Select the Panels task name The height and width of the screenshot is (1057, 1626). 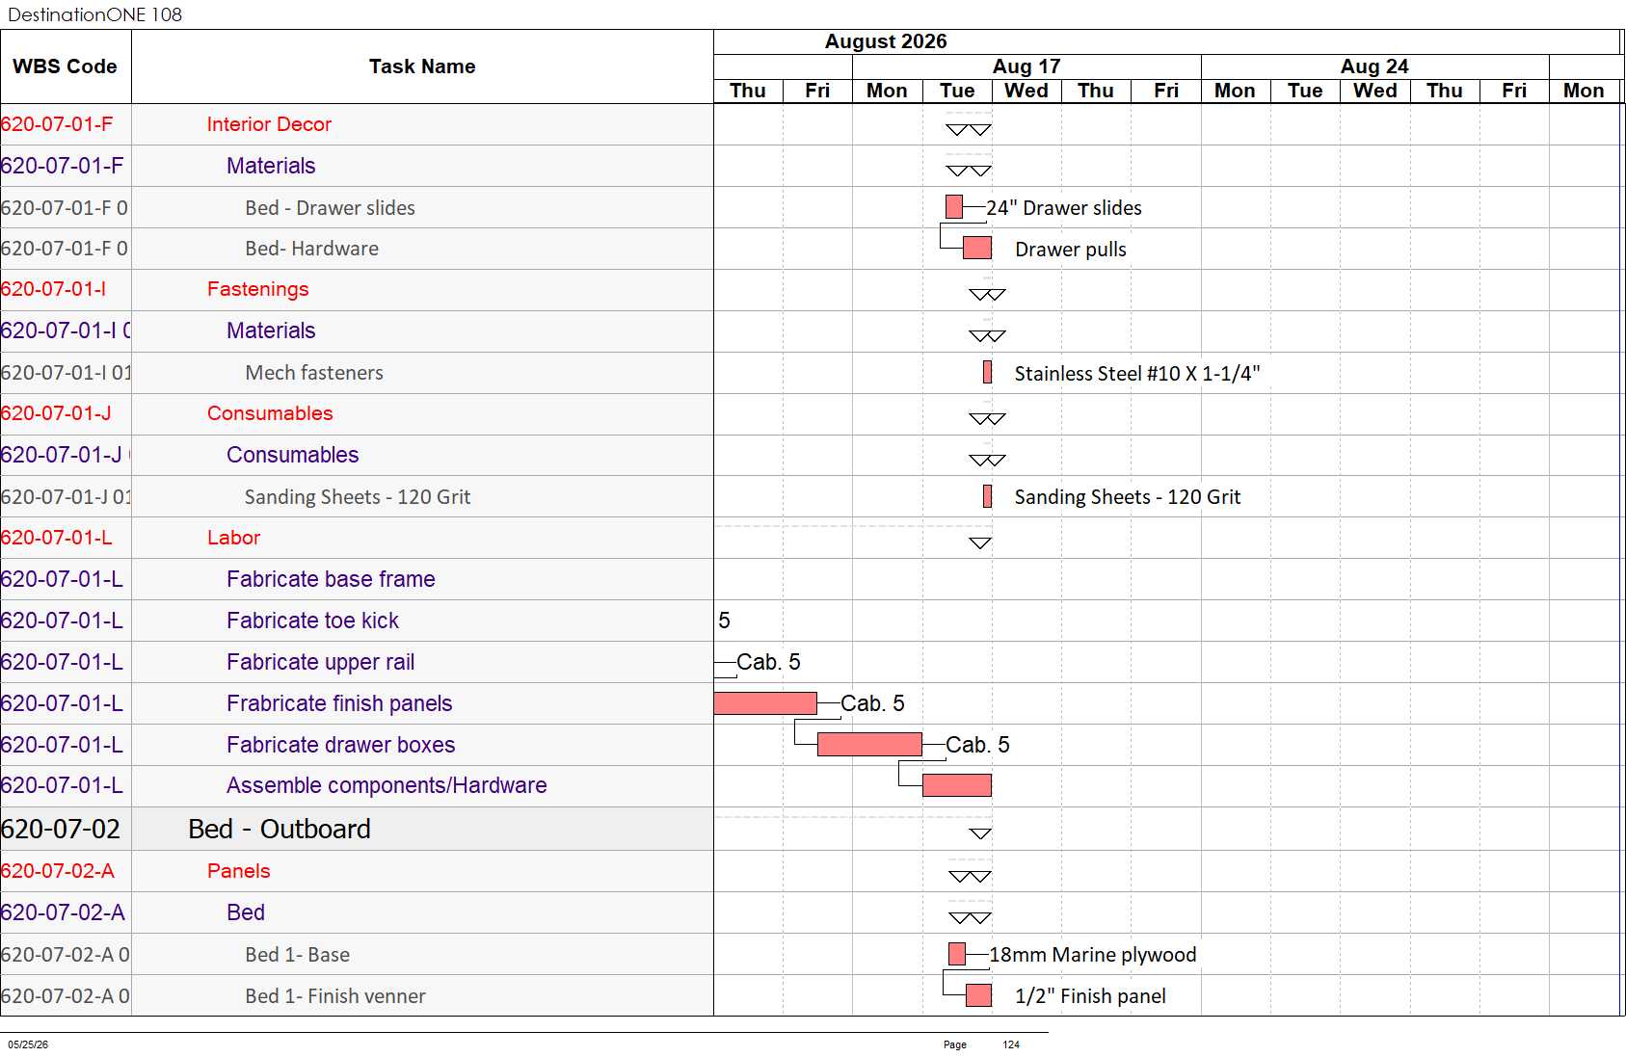[x=238, y=871]
